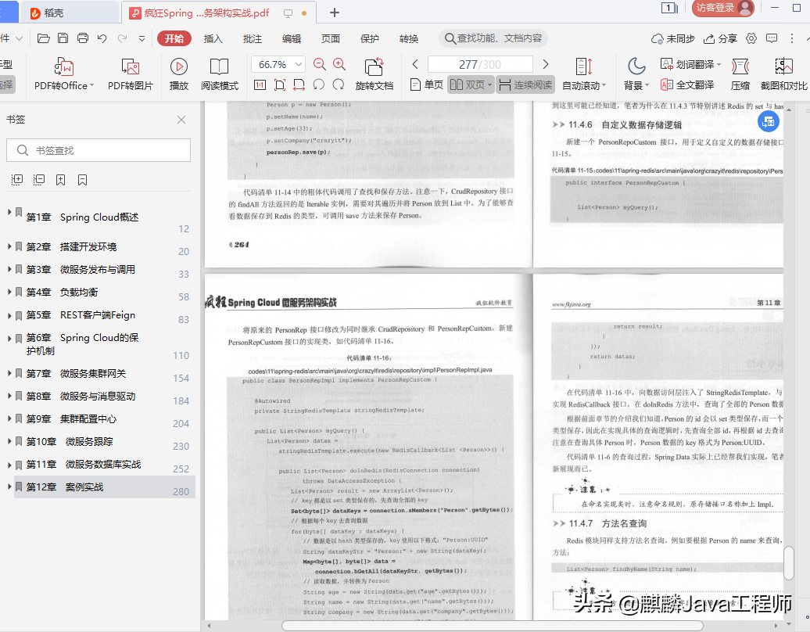
Task: Open the 划词翻译 tool
Action: (690, 65)
